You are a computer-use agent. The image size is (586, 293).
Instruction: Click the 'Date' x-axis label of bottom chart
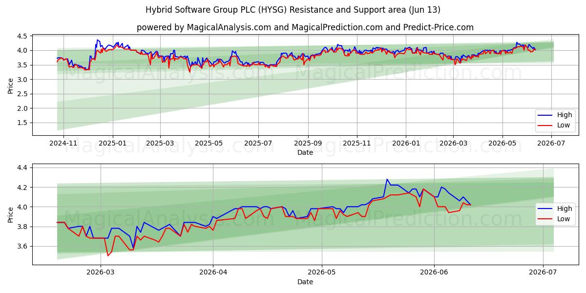click(305, 282)
